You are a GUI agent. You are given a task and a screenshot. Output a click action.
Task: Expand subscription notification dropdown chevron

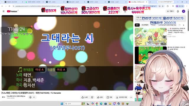point(34,97)
